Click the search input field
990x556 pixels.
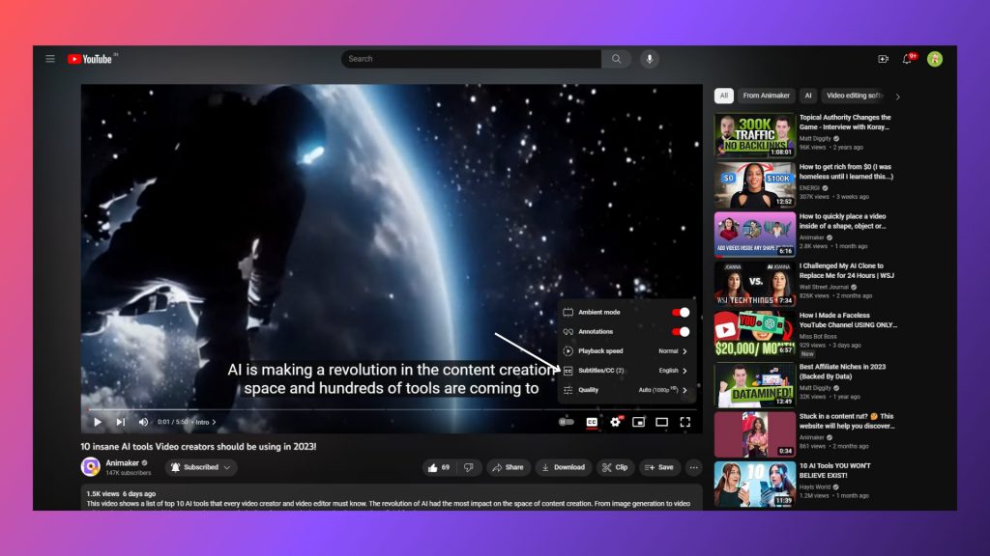[471, 59]
